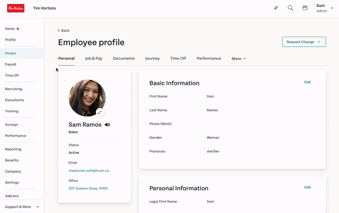Open office 207 Queens Quay, #400 link
Viewport: 339px width, 213px height.
(88, 188)
